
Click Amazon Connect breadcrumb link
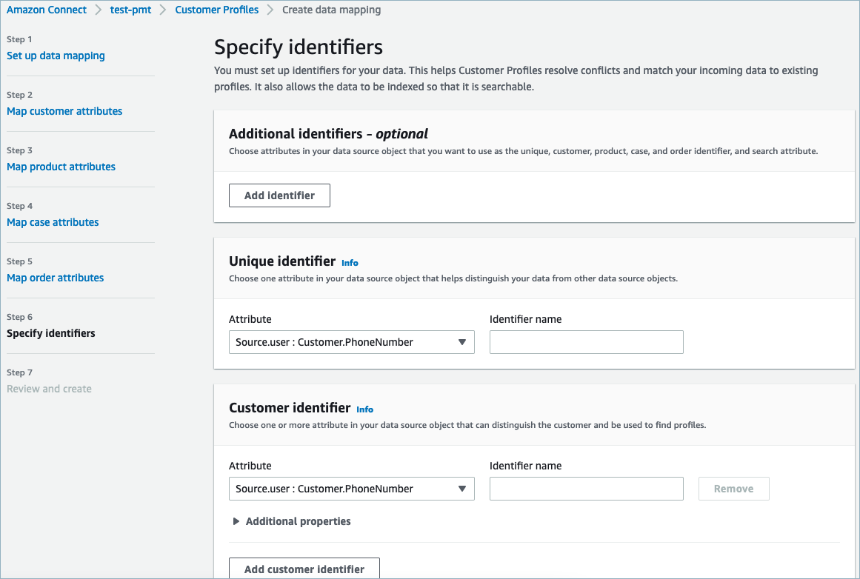[47, 10]
